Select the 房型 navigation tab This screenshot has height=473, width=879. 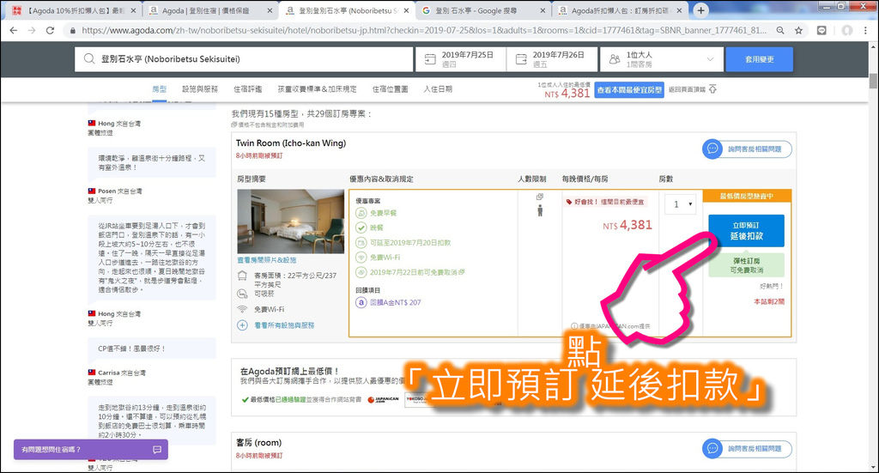[x=159, y=89]
